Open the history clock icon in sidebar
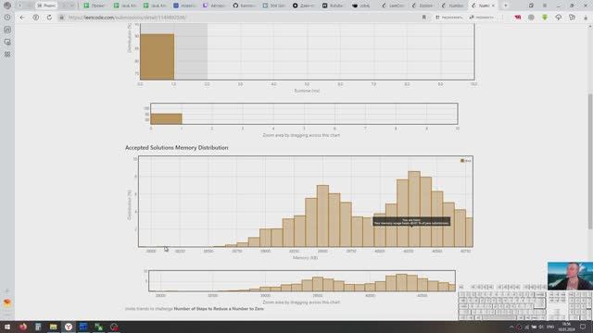 [7, 18]
